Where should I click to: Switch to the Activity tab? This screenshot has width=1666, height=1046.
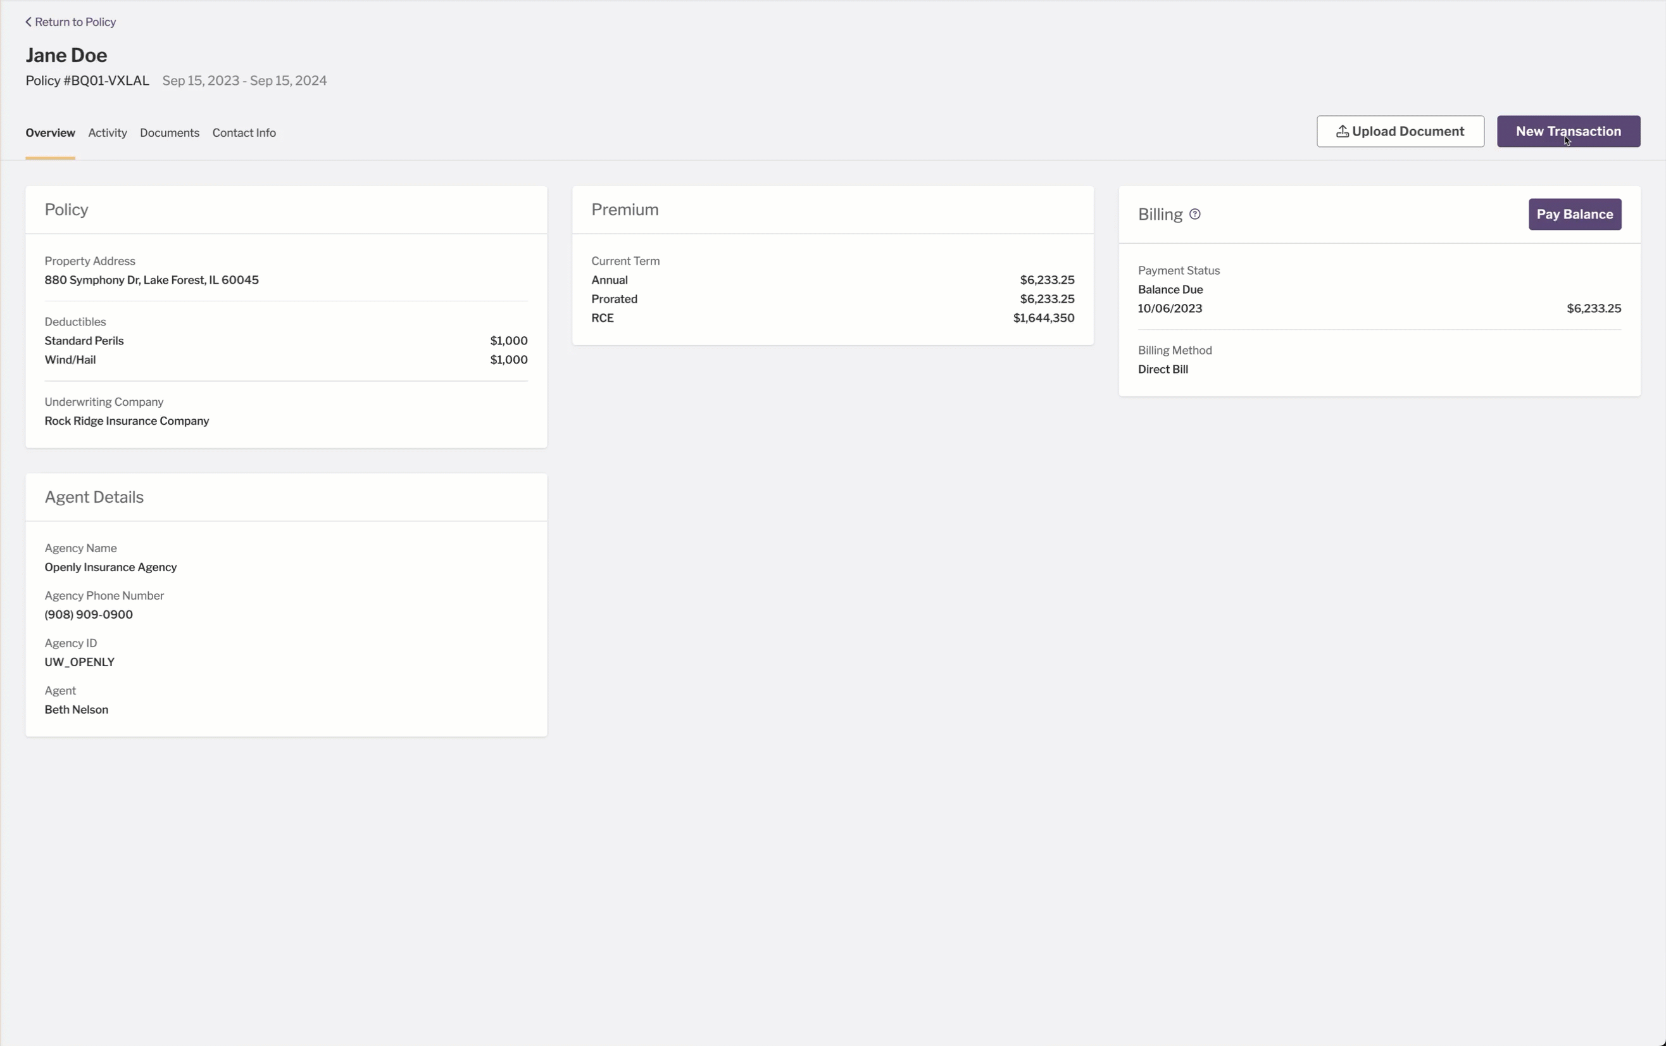107,133
